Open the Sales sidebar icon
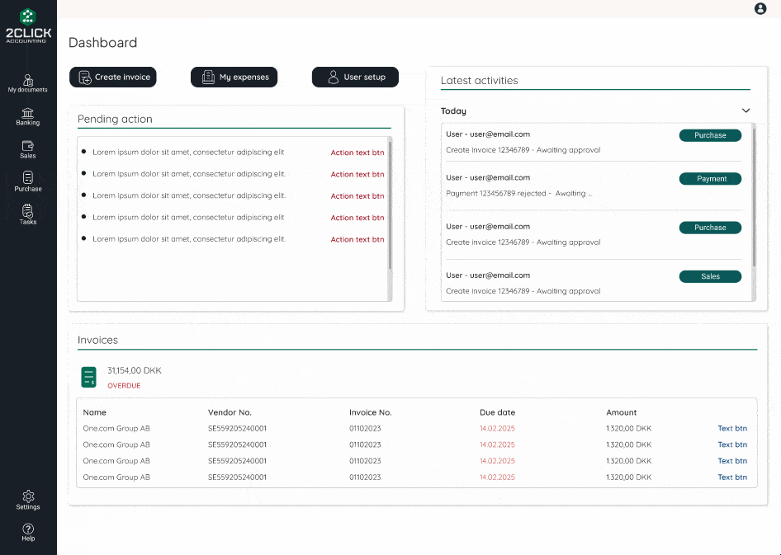The width and height of the screenshot is (781, 555). point(28,148)
